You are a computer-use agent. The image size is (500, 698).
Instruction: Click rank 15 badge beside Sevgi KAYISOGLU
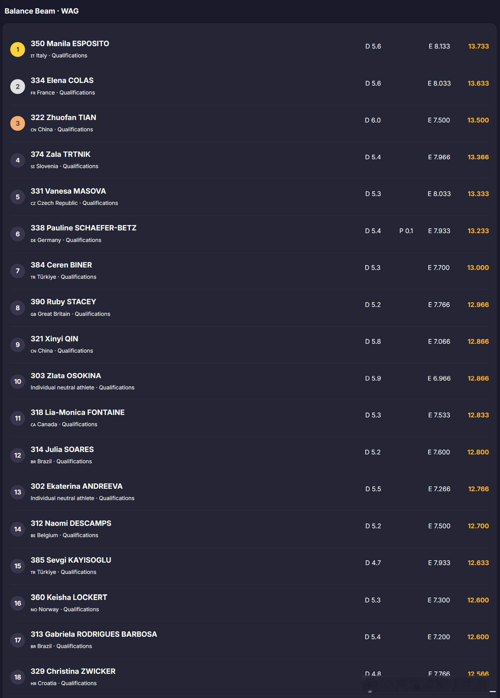[17, 566]
